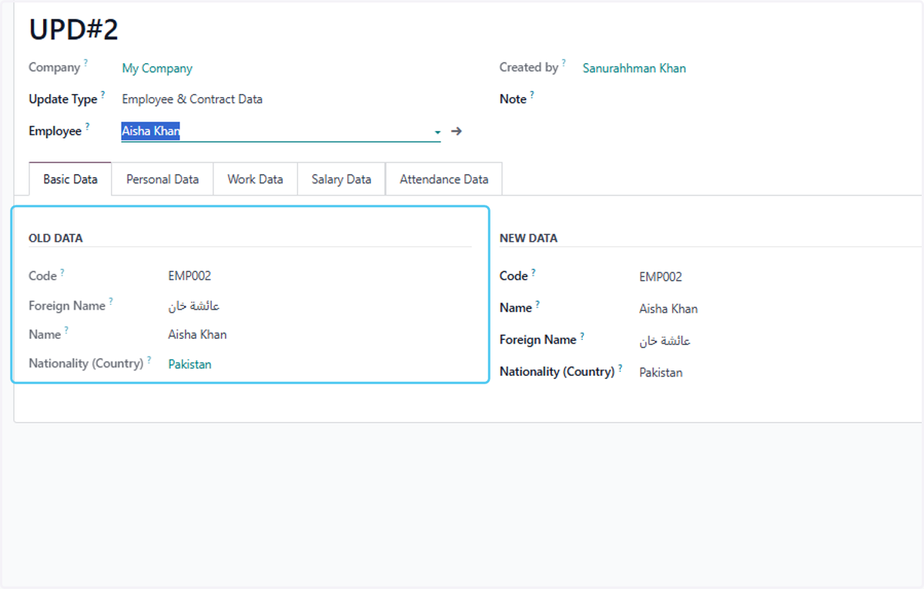Show help tooltip next to Update Type
Screen dimensions: 924x589
point(102,95)
